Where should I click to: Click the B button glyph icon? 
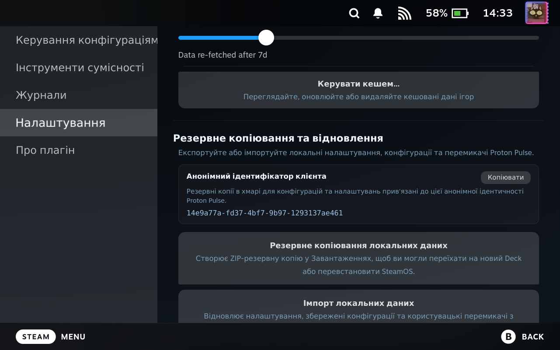point(508,336)
